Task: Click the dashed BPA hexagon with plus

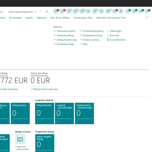Action: tap(140, 11)
